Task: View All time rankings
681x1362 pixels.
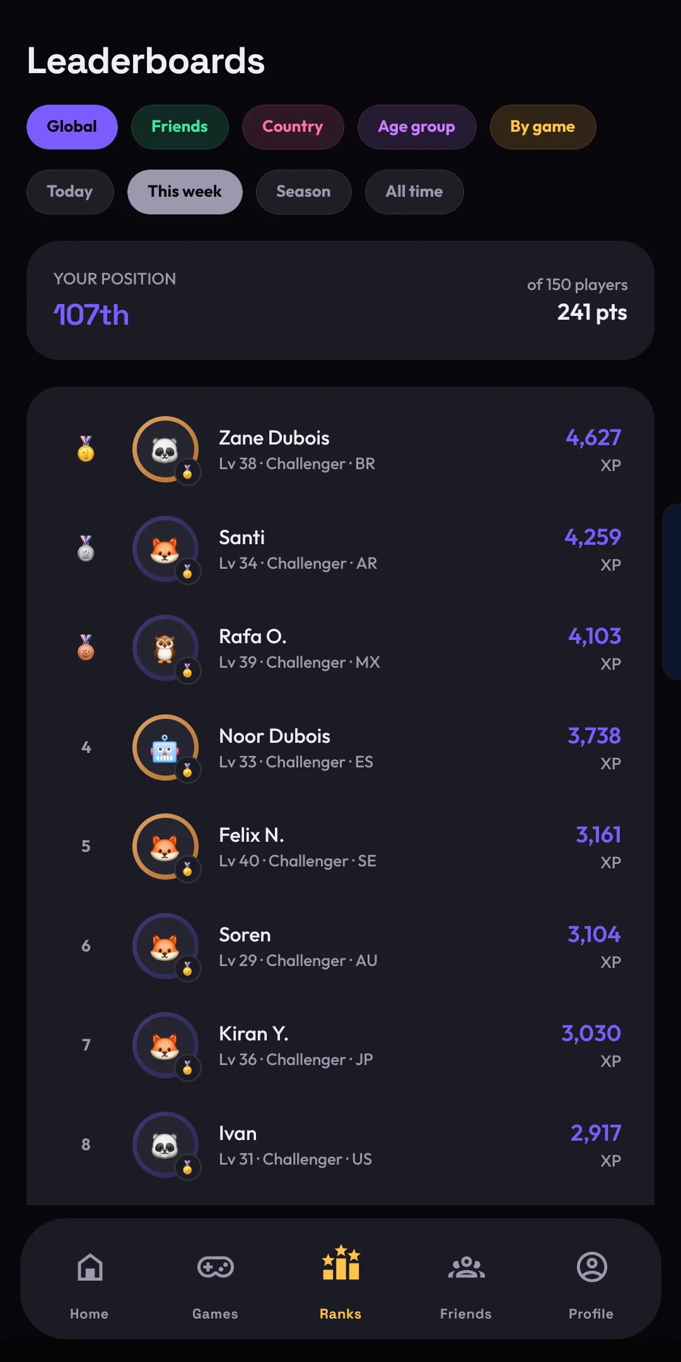Action: 414,192
